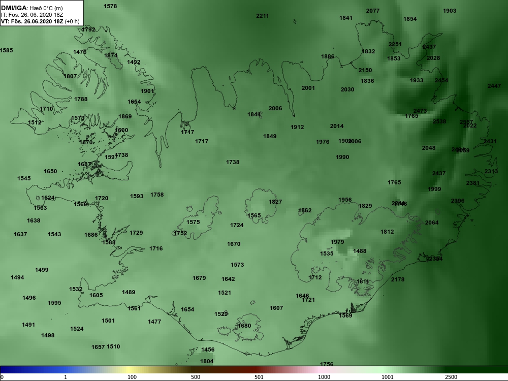Select the 1650 value label
Viewport: 508px width, 381px height.
50,171
